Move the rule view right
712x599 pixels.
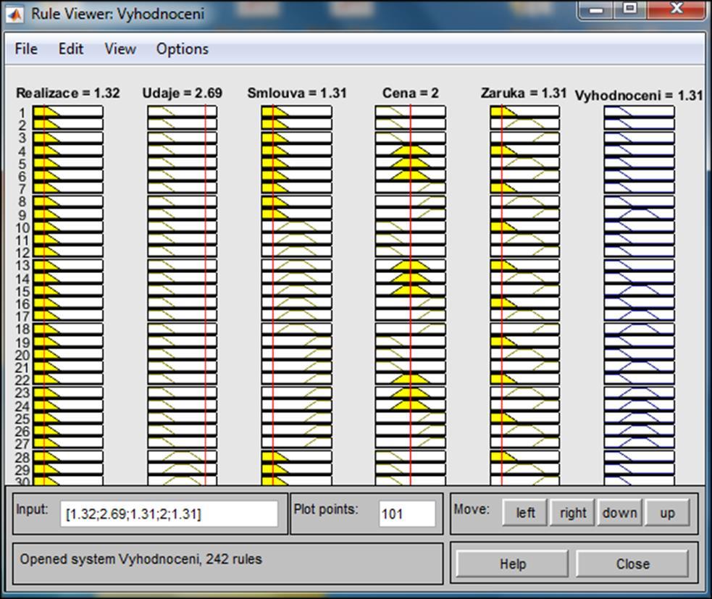(573, 513)
